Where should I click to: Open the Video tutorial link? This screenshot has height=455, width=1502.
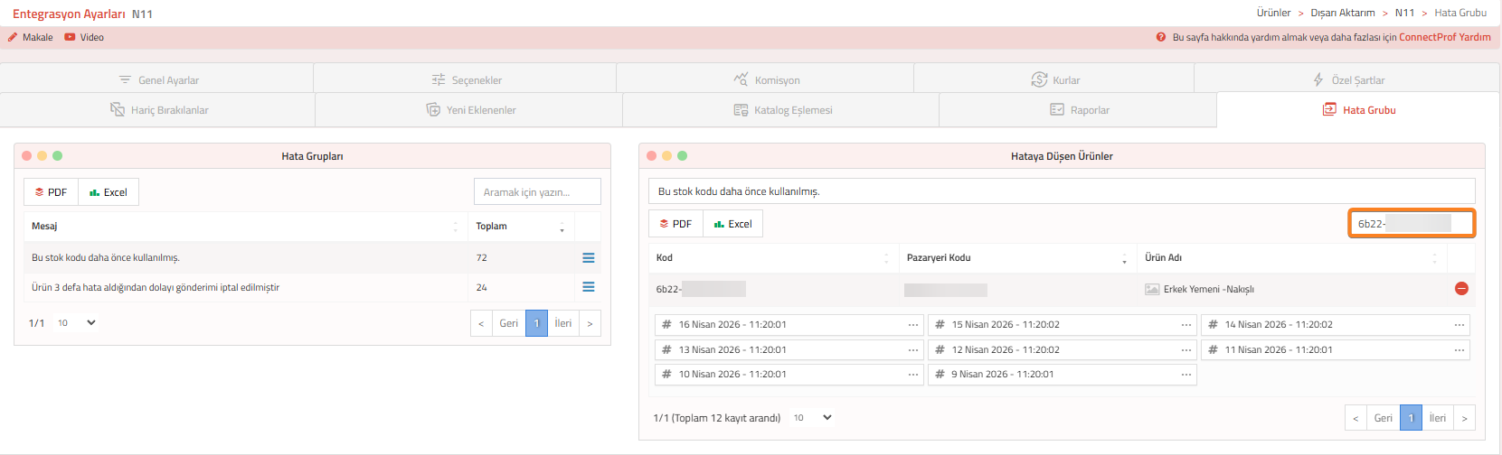pyautogui.click(x=84, y=38)
